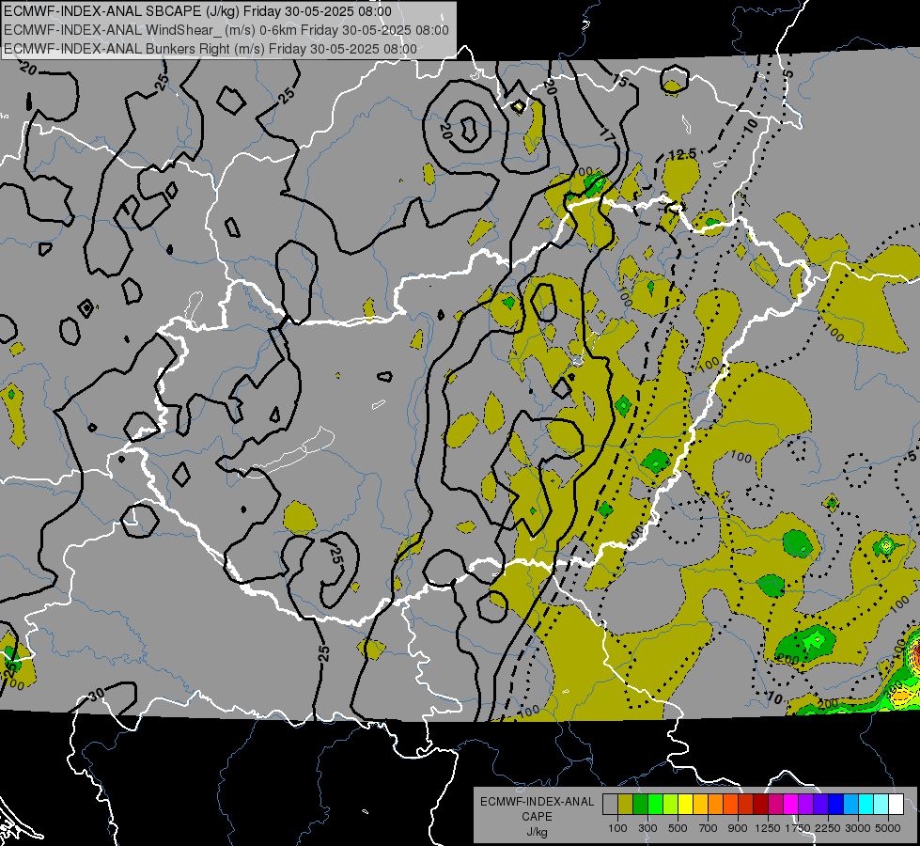Select the Bunkers Right header line
Image resolution: width=920 pixels, height=846 pixels.
(211, 49)
